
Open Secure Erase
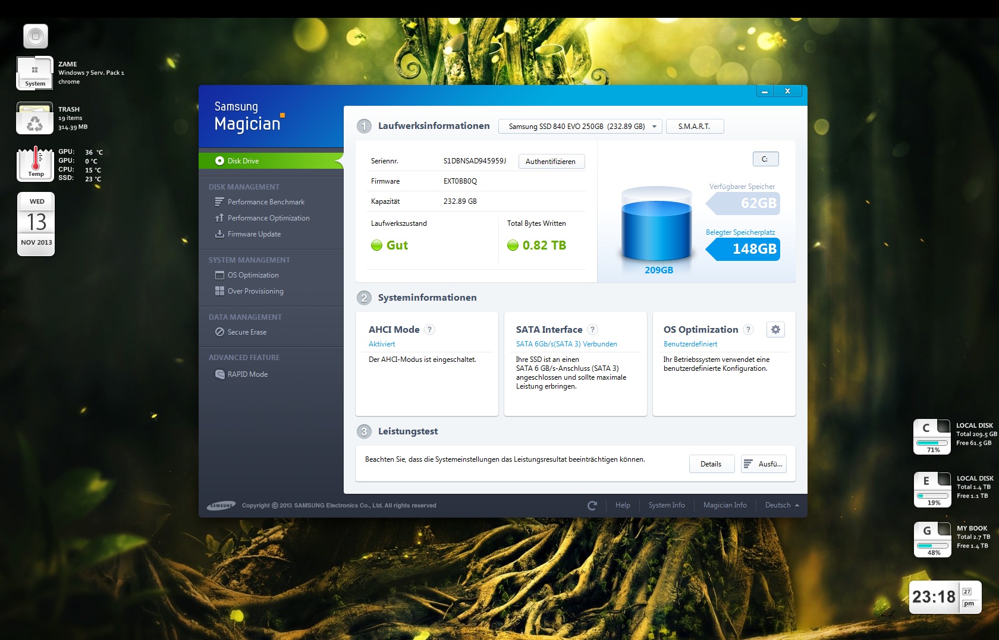click(247, 332)
